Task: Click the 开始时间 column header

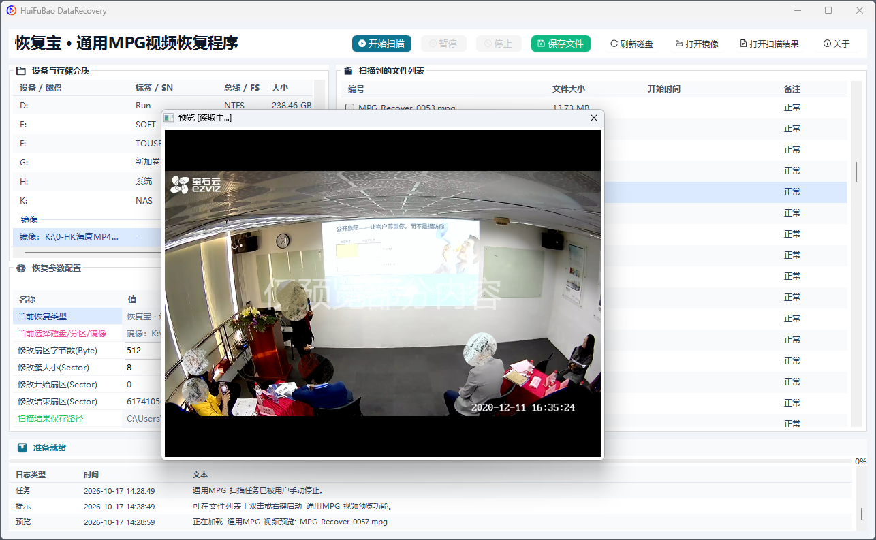Action: pyautogui.click(x=664, y=89)
